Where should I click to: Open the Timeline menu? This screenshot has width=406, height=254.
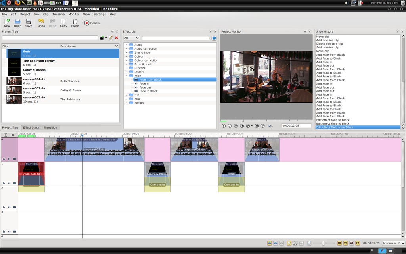coord(58,14)
